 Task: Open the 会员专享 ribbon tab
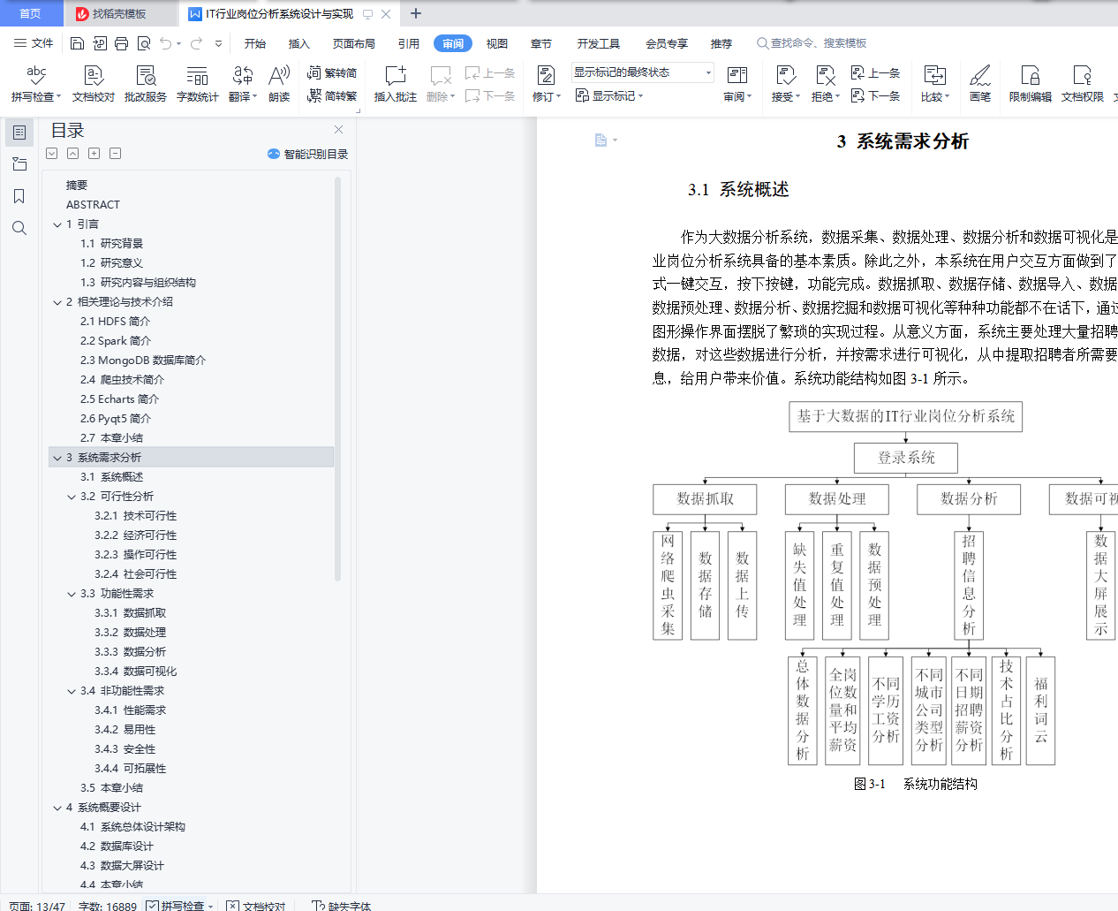(x=667, y=43)
